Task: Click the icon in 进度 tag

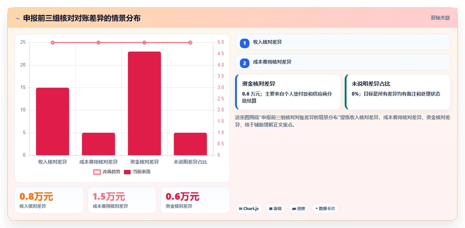Action: (x=294, y=209)
